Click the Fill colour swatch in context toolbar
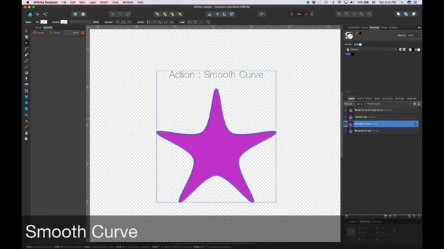Screen dimensions: 444x249 coord(44,21)
